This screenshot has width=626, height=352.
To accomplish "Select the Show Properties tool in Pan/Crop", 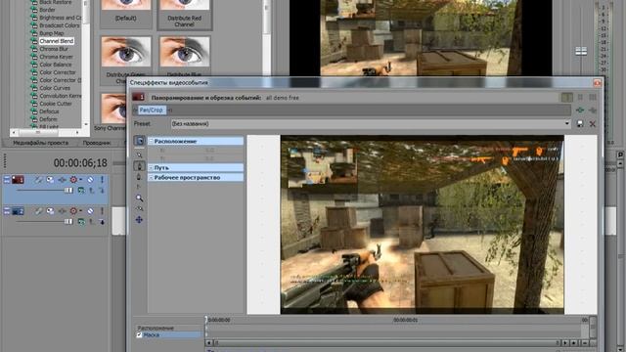I will click(139, 141).
